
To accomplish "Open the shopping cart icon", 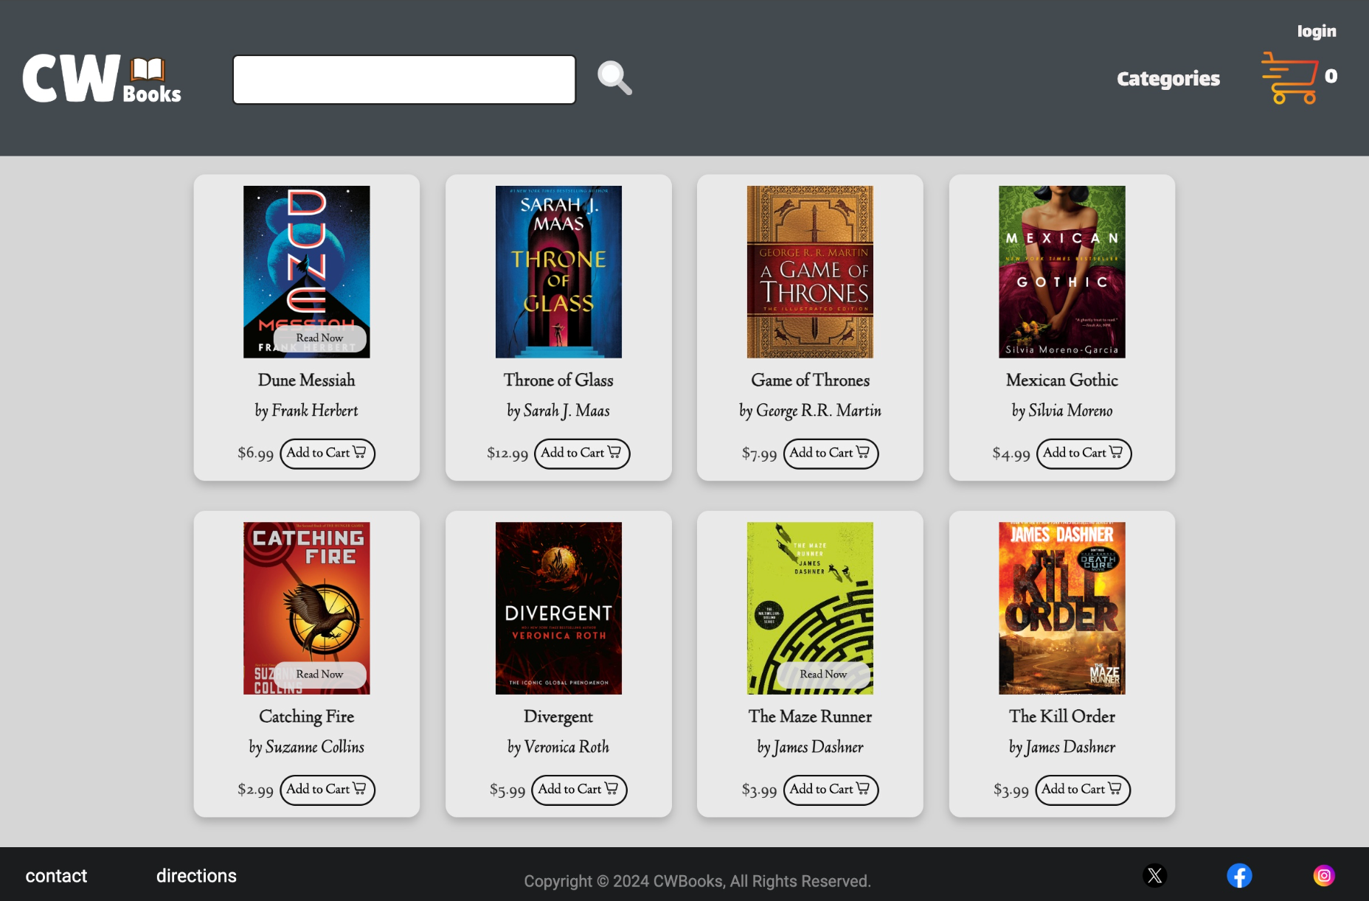I will pyautogui.click(x=1289, y=78).
